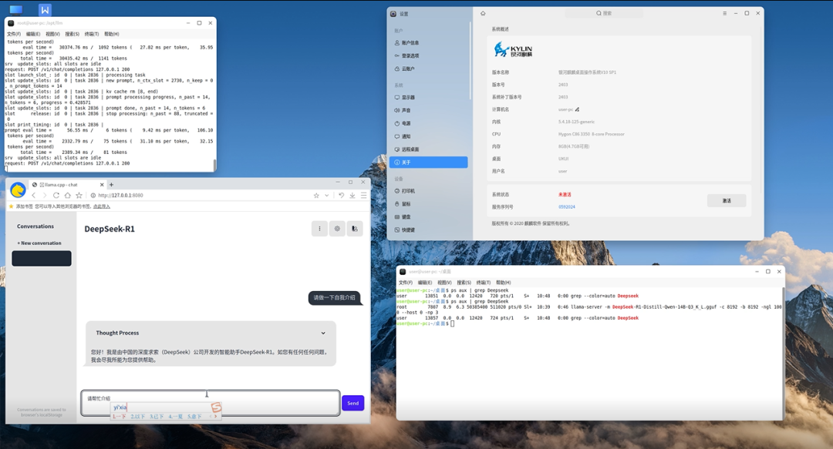Start a + New conversation
833x449 pixels.
[39, 243]
